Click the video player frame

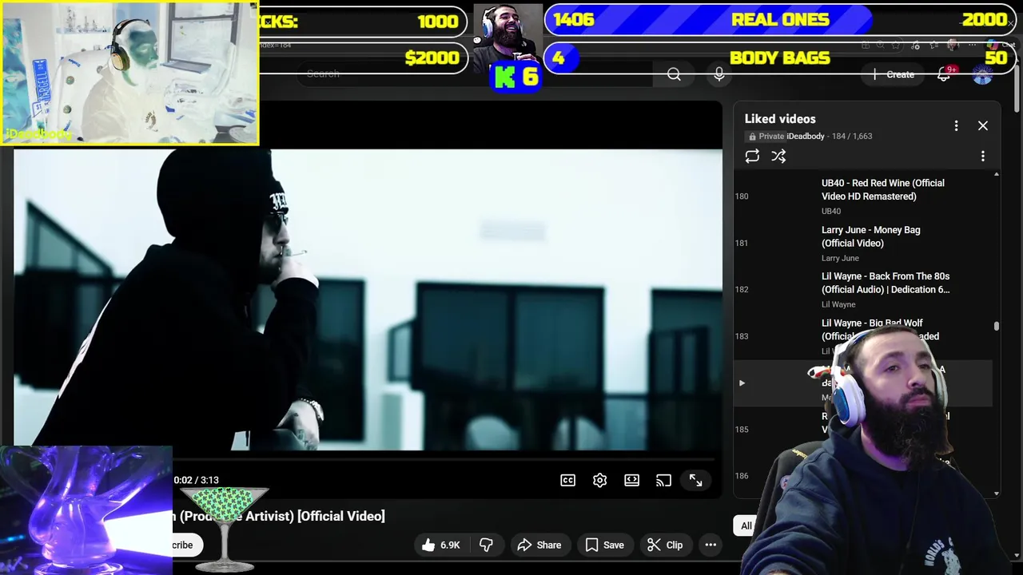(368, 299)
